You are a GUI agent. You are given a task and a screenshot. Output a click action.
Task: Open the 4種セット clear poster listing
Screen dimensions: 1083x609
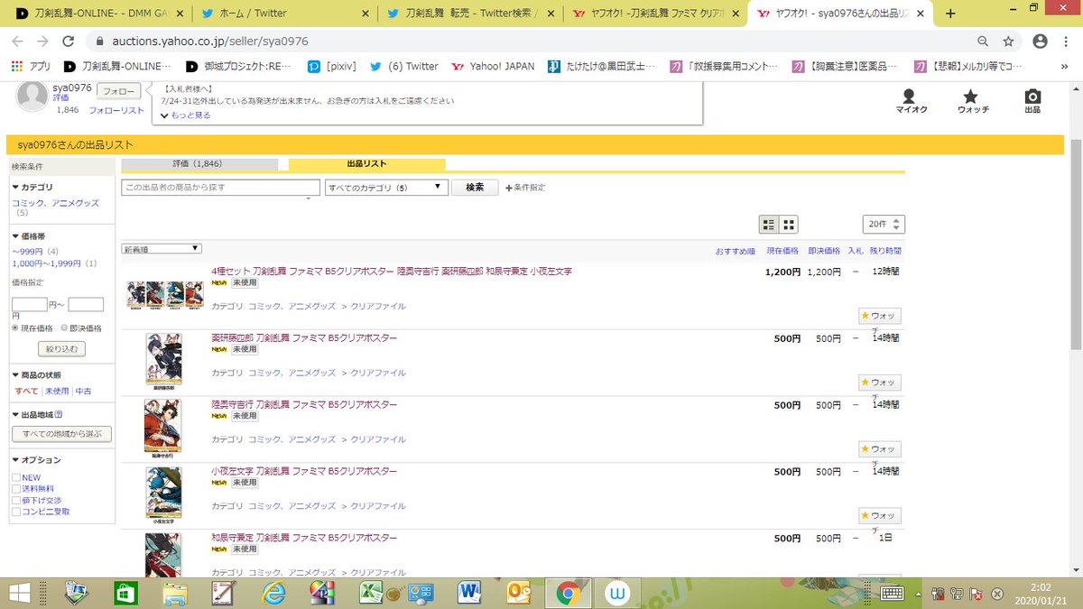392,272
